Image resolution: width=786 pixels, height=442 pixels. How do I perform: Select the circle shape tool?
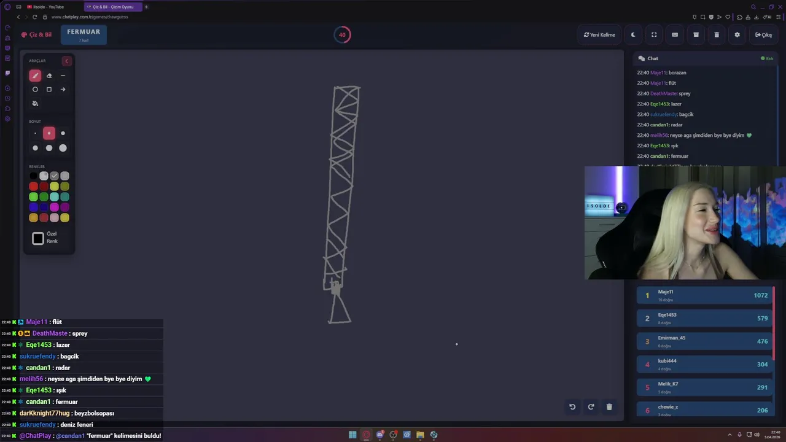pos(35,90)
